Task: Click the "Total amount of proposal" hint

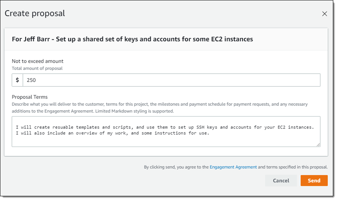Action: point(37,68)
